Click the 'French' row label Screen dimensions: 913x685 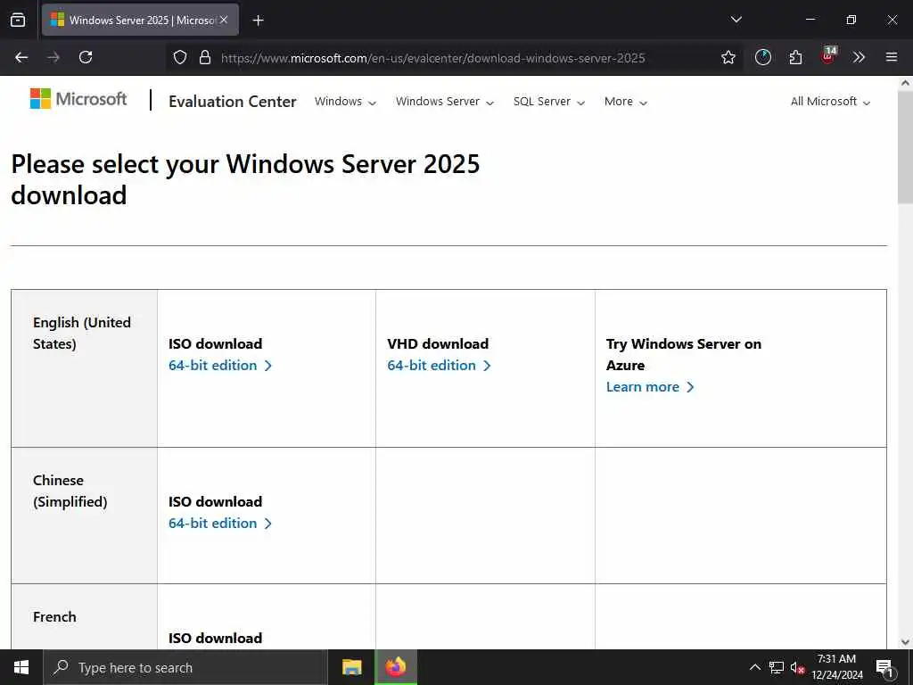tap(54, 617)
